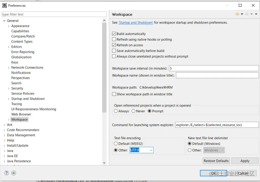Expand the Java category arrow

click(4, 151)
